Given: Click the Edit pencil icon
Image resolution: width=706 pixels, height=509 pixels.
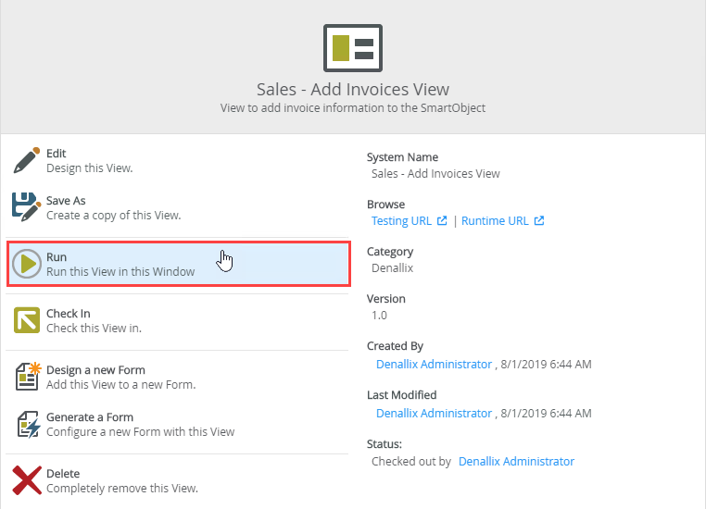Looking at the screenshot, I should [x=27, y=160].
